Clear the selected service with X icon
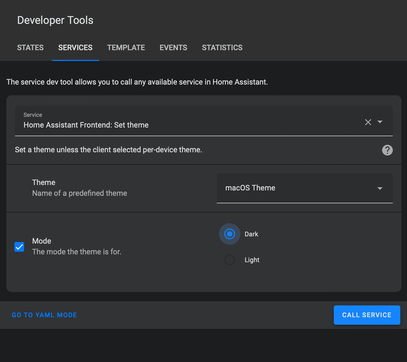 click(x=368, y=122)
